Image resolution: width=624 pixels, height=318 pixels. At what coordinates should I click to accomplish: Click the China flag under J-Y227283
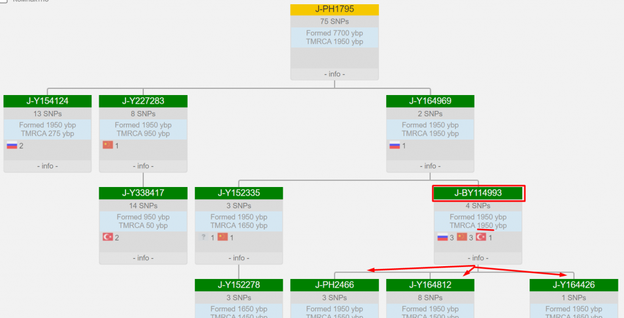coord(108,146)
